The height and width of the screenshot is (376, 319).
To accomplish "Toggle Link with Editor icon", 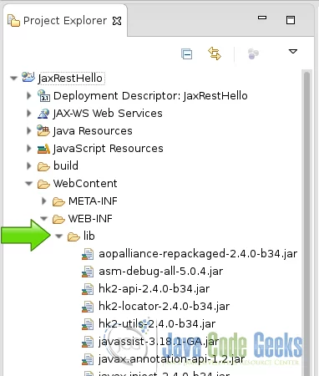I will pos(215,53).
